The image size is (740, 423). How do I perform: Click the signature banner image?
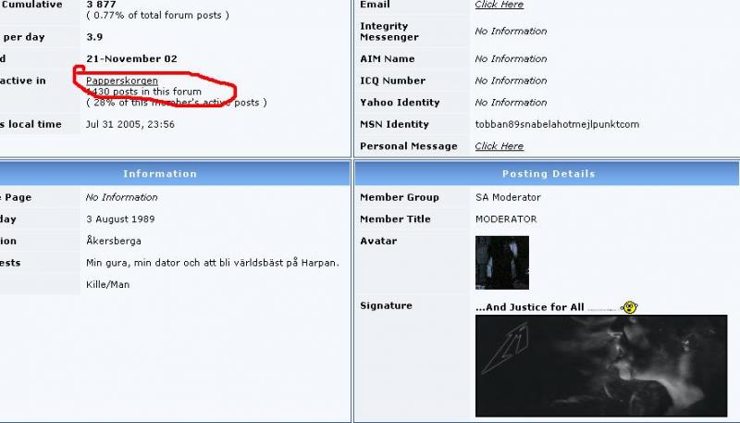pyautogui.click(x=601, y=366)
